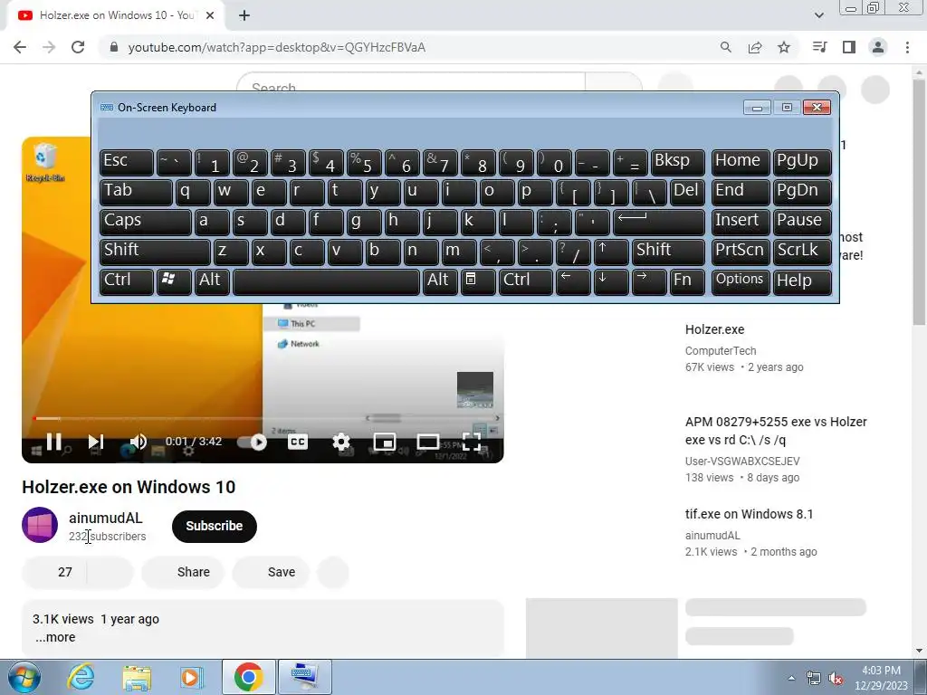Share this page from the address bar
The image size is (927, 695).
point(754,47)
